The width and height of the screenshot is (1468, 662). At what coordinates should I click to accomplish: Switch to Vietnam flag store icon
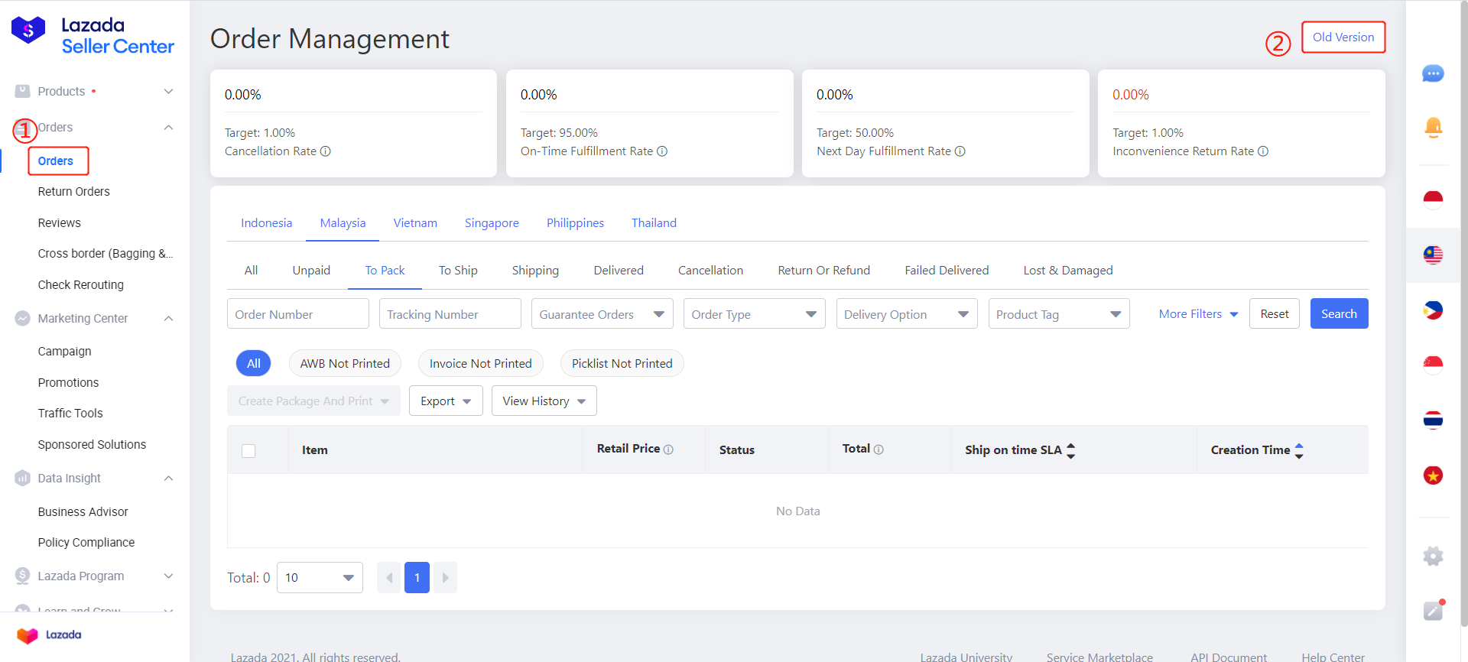tap(1433, 475)
